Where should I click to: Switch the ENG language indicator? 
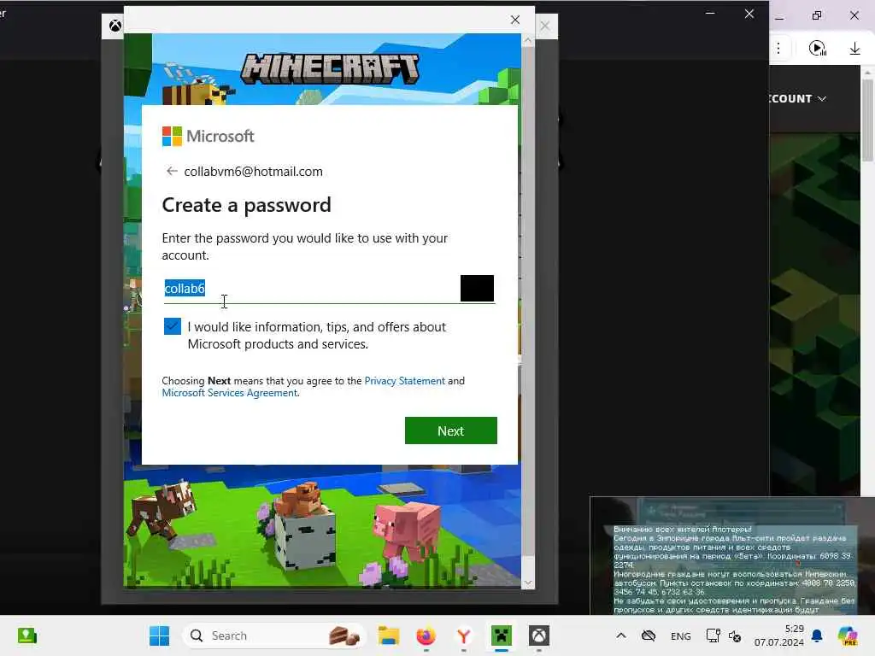click(x=680, y=635)
